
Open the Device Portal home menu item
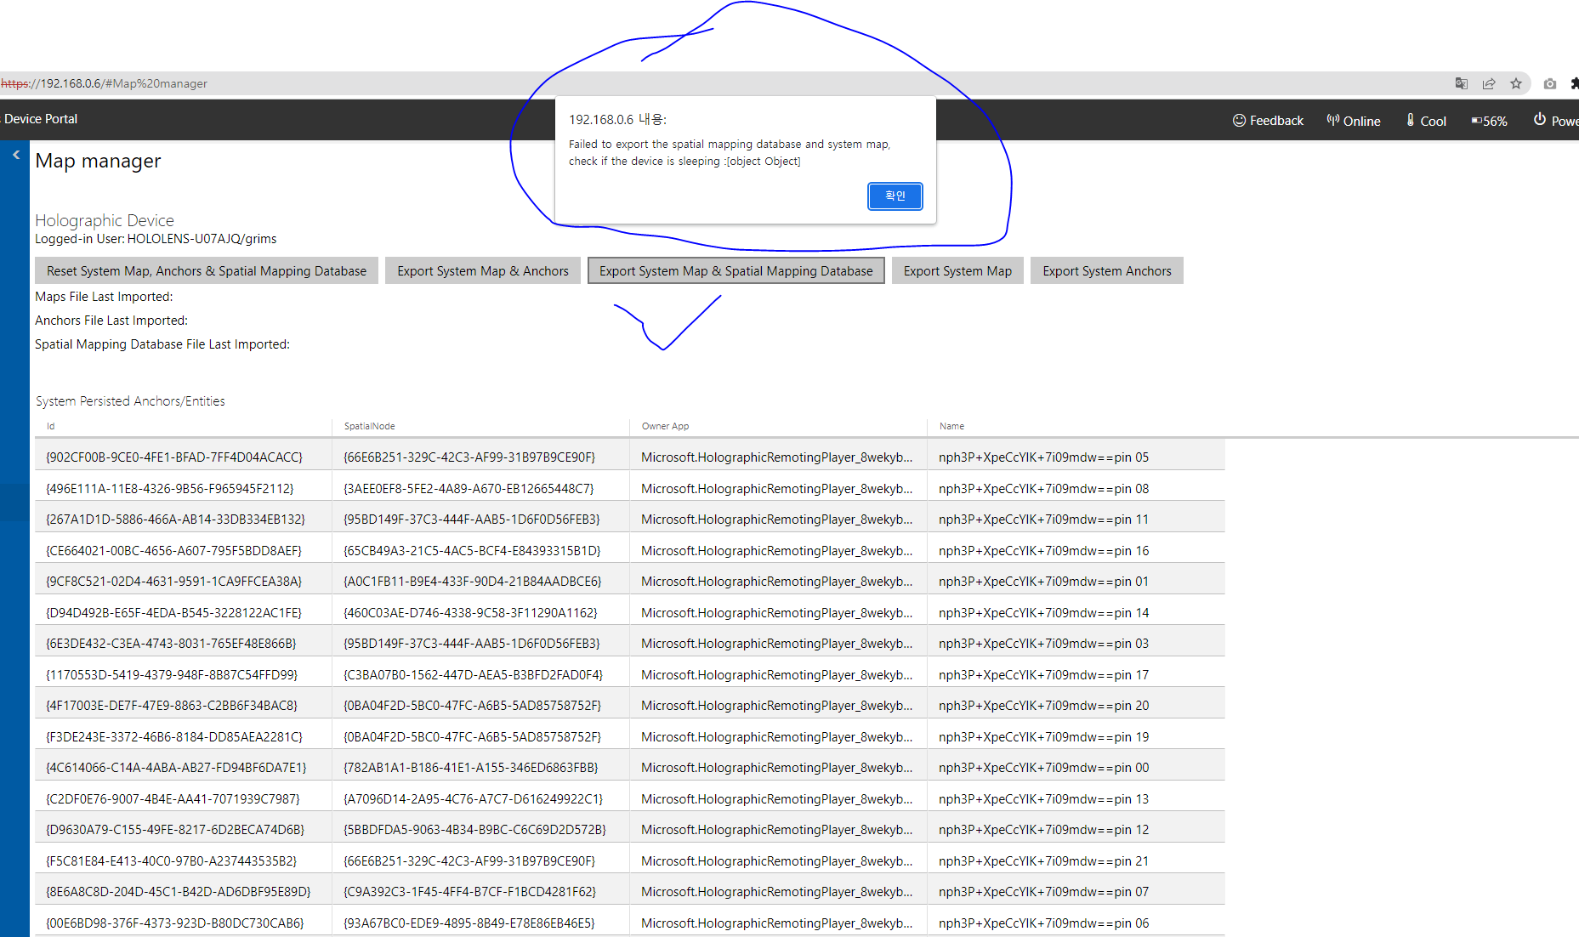[x=40, y=119]
